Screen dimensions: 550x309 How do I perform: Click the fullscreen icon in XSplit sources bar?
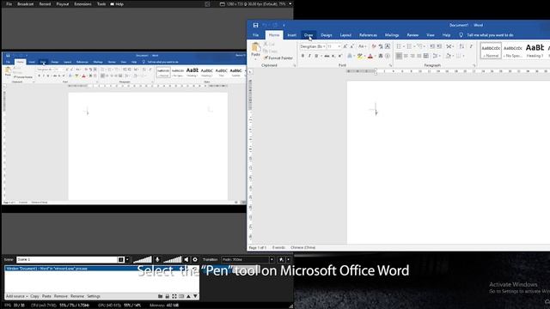174,296
